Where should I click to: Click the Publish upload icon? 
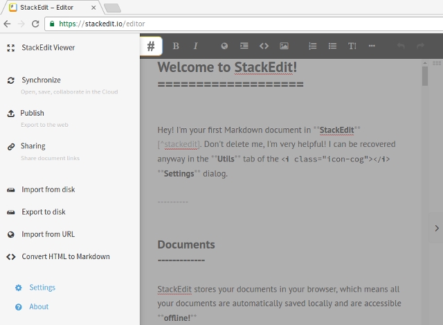coord(11,114)
